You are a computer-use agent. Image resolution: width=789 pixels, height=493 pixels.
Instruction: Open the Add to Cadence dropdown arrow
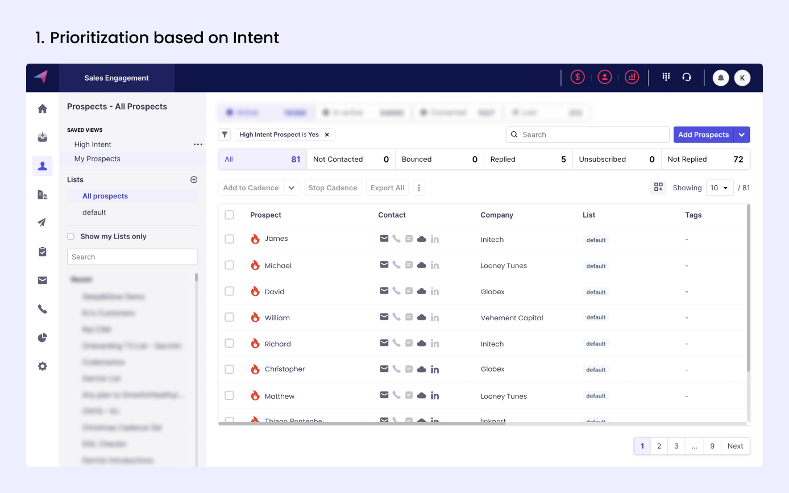(x=292, y=187)
